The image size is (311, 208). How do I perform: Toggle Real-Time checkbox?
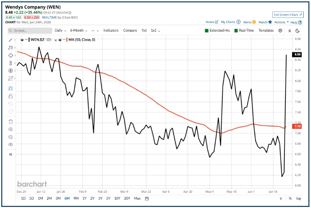coord(236,31)
